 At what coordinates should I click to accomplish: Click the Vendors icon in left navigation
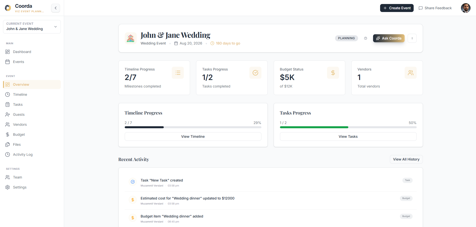click(x=8, y=124)
